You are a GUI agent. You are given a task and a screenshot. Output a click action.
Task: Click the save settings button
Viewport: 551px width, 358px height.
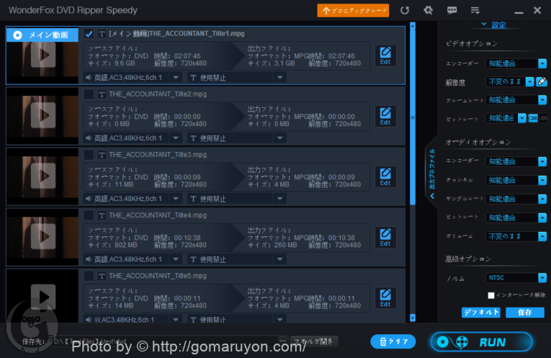[524, 313]
